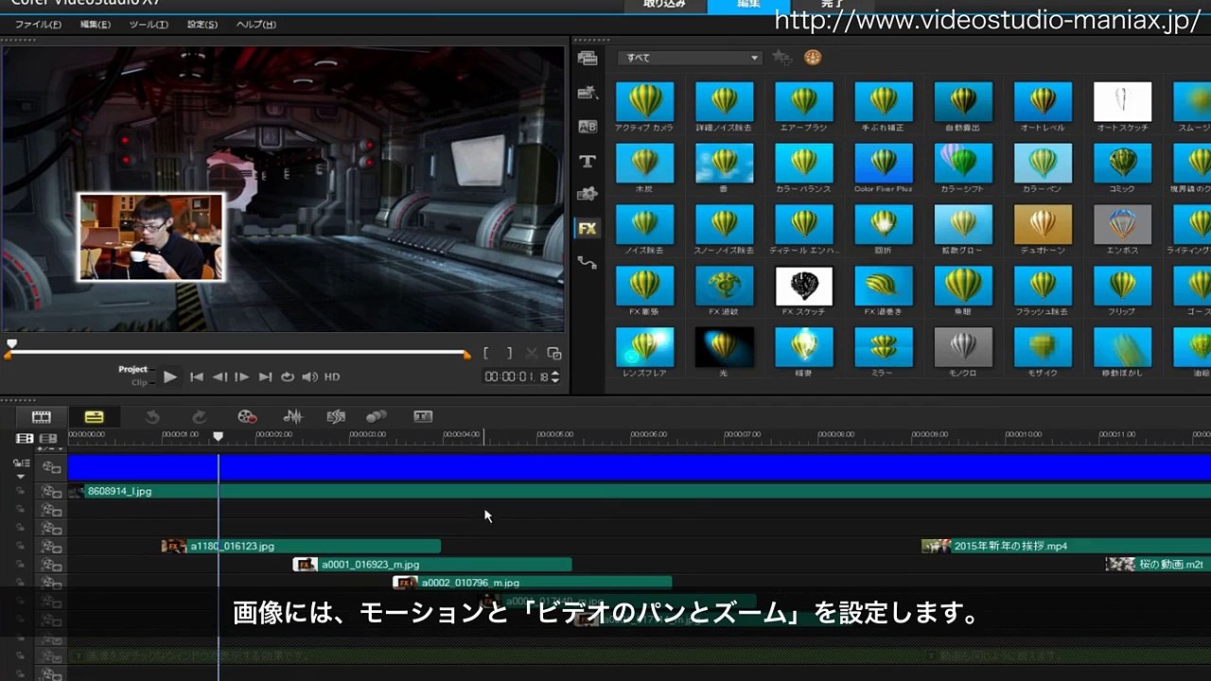Toggle repeat playback

288,376
